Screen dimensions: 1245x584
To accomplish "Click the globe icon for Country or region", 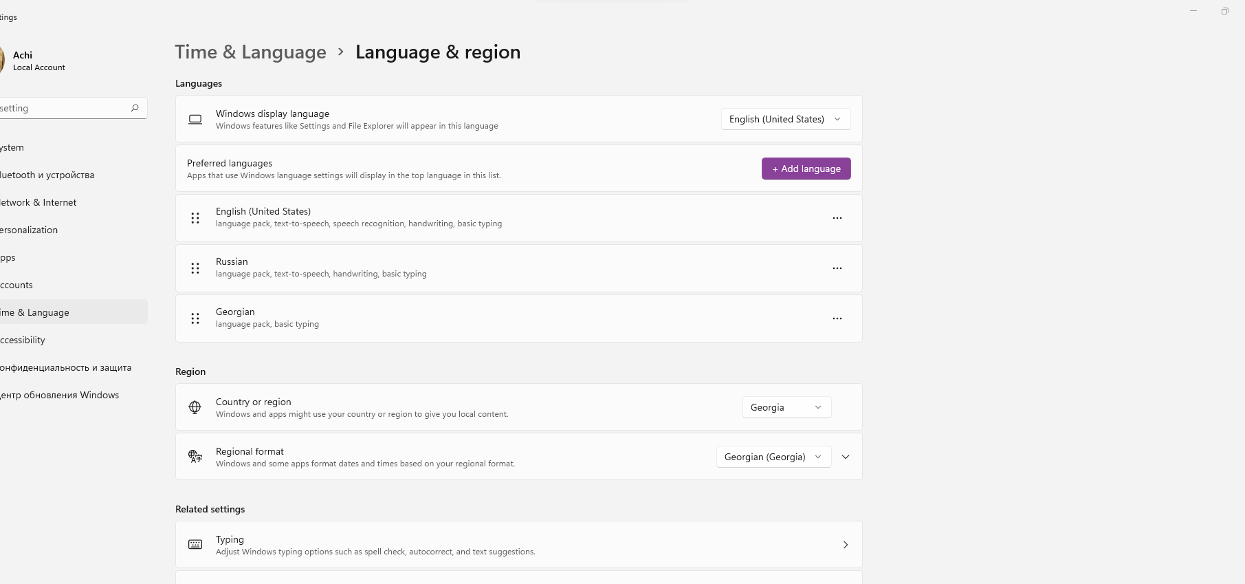I will [195, 407].
